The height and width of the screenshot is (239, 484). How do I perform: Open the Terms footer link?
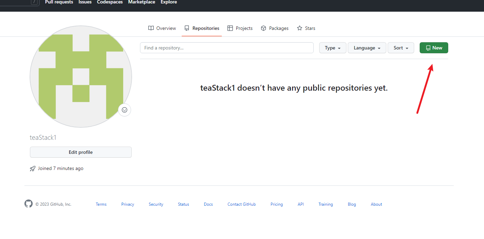click(101, 204)
